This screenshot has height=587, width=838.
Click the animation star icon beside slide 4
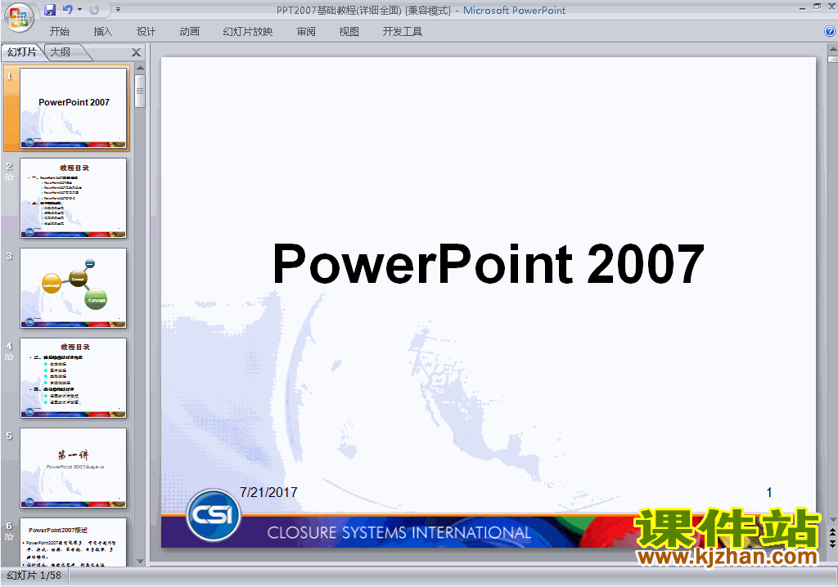(9, 356)
